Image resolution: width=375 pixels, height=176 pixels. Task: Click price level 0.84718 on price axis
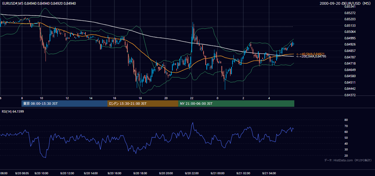(350, 63)
